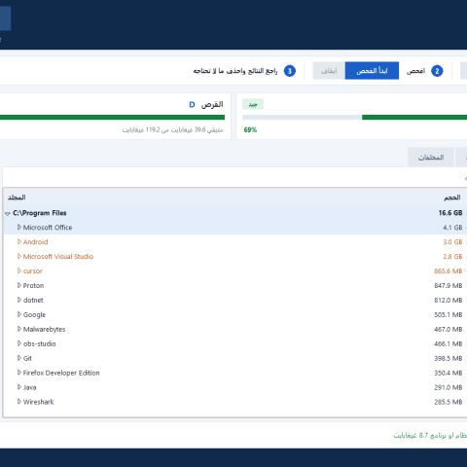
Task: Click the step 2 number badge
Action: [437, 71]
